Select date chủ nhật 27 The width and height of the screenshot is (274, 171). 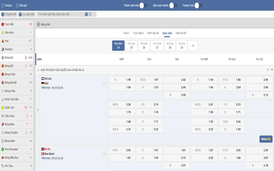(x=157, y=45)
